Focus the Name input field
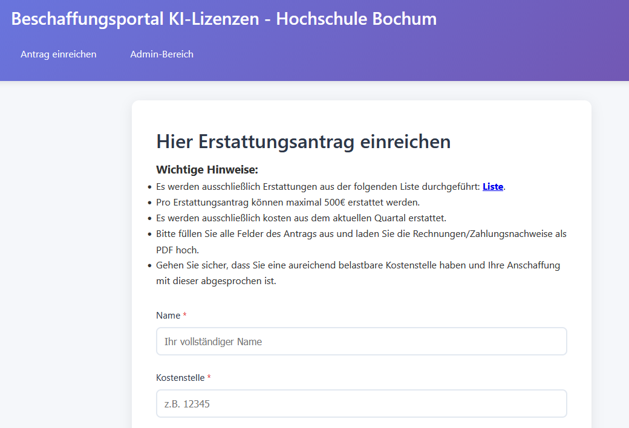 [361, 342]
